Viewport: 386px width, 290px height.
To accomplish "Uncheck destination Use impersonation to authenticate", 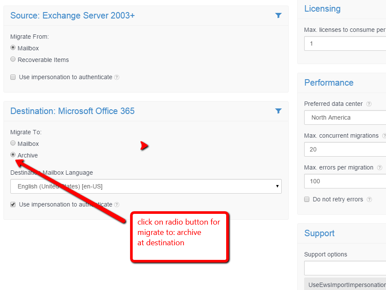I will pos(13,204).
